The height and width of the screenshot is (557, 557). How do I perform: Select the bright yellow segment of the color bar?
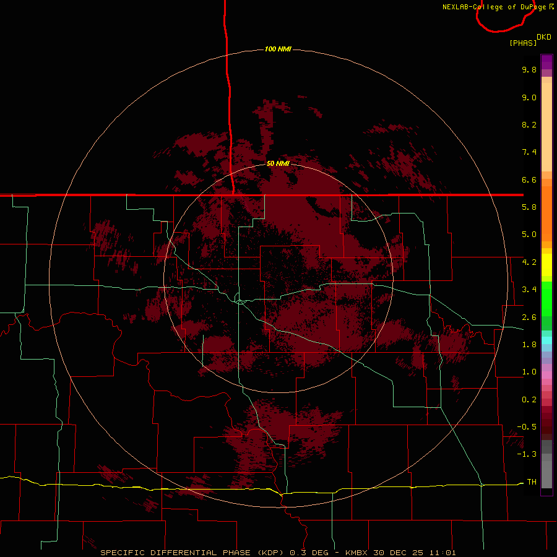tap(546, 265)
